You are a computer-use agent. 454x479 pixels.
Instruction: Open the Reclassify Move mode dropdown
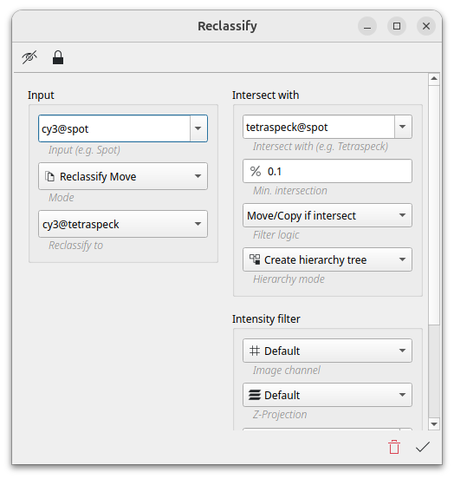click(x=123, y=176)
